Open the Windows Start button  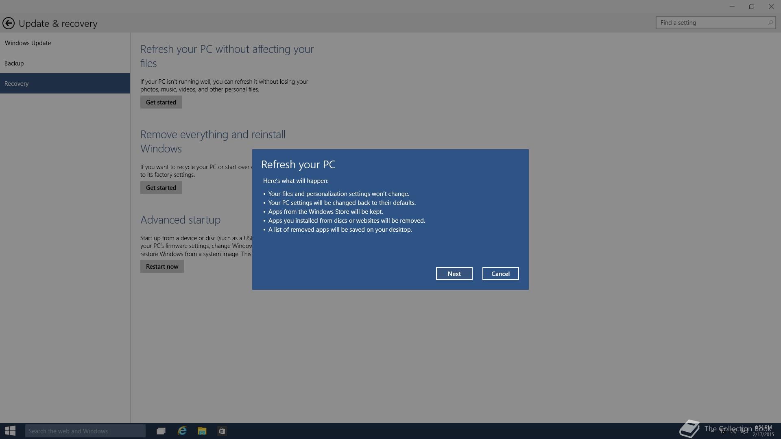[x=10, y=431]
